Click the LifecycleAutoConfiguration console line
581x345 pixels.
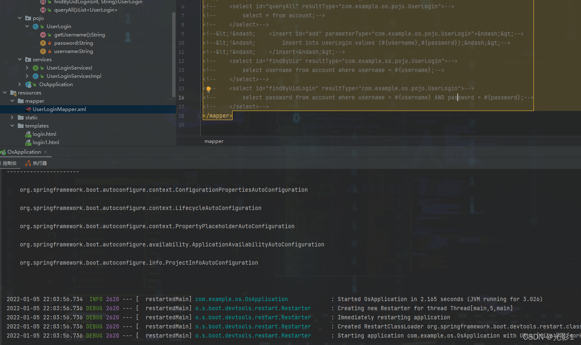tap(141, 208)
